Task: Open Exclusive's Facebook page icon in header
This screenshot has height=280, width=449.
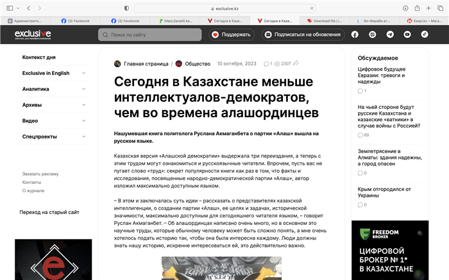Action: pyautogui.click(x=355, y=35)
